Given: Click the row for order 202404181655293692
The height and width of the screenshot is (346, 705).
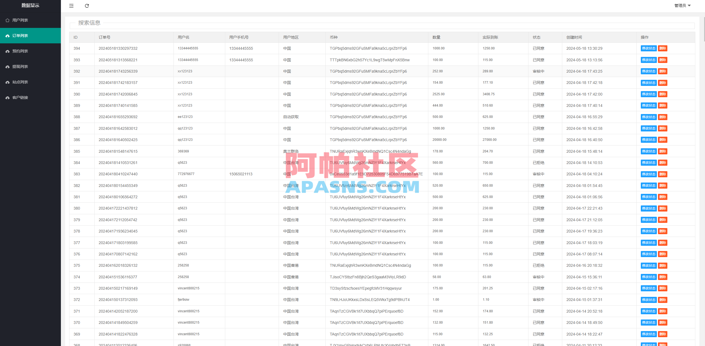Looking at the screenshot, I should (277, 117).
